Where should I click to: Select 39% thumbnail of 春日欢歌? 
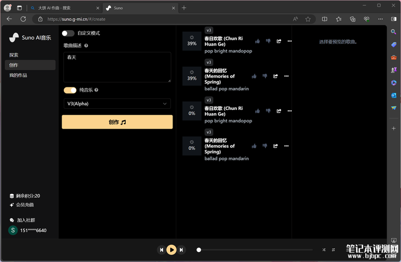point(192,41)
